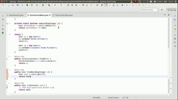Image resolution: width=178 pixels, height=100 pixels.
Task: Click the Run External Tools icon
Action: pos(49,5)
